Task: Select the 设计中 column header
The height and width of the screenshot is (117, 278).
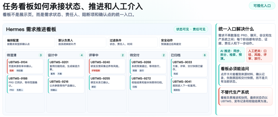Action: point(53,55)
